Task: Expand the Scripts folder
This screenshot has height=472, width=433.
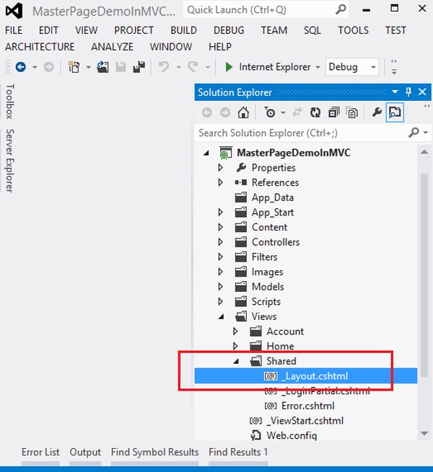Action: pos(220,301)
